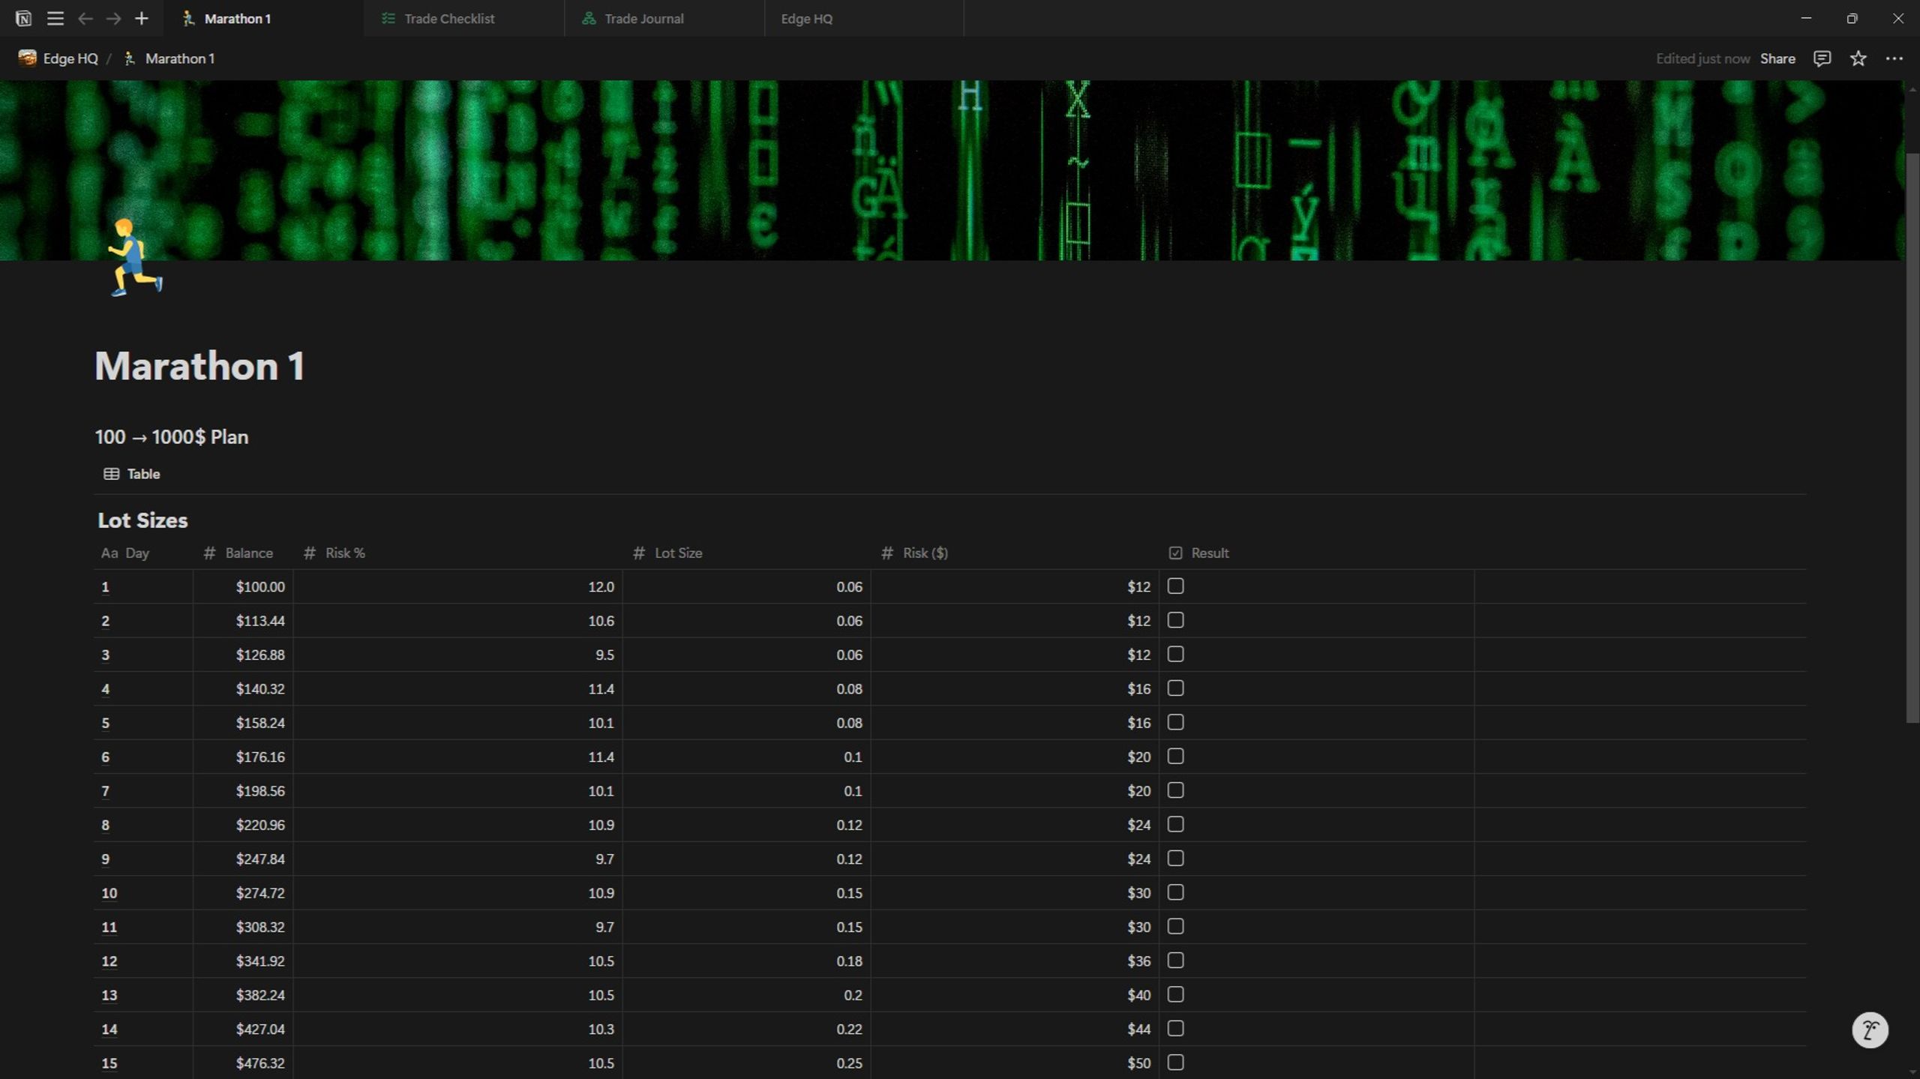
Task: Open the help button at bottom right
Action: tap(1870, 1030)
